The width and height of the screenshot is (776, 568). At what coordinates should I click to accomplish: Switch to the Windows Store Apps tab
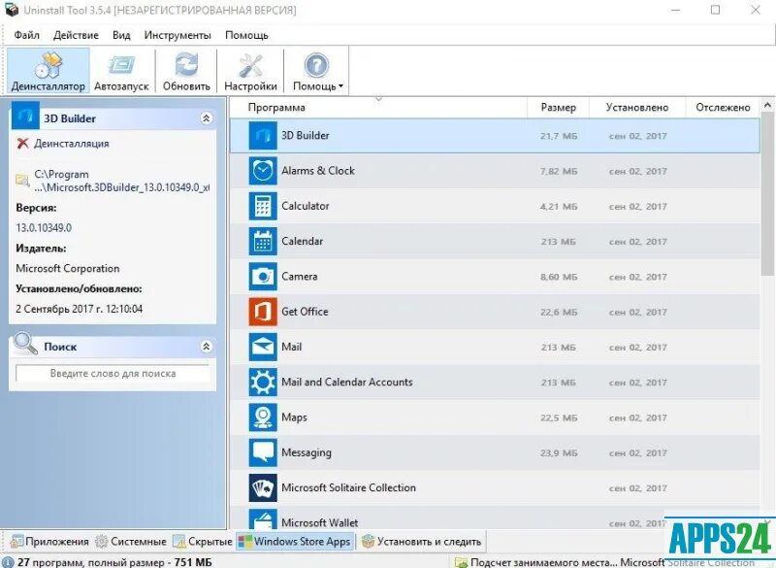click(295, 541)
